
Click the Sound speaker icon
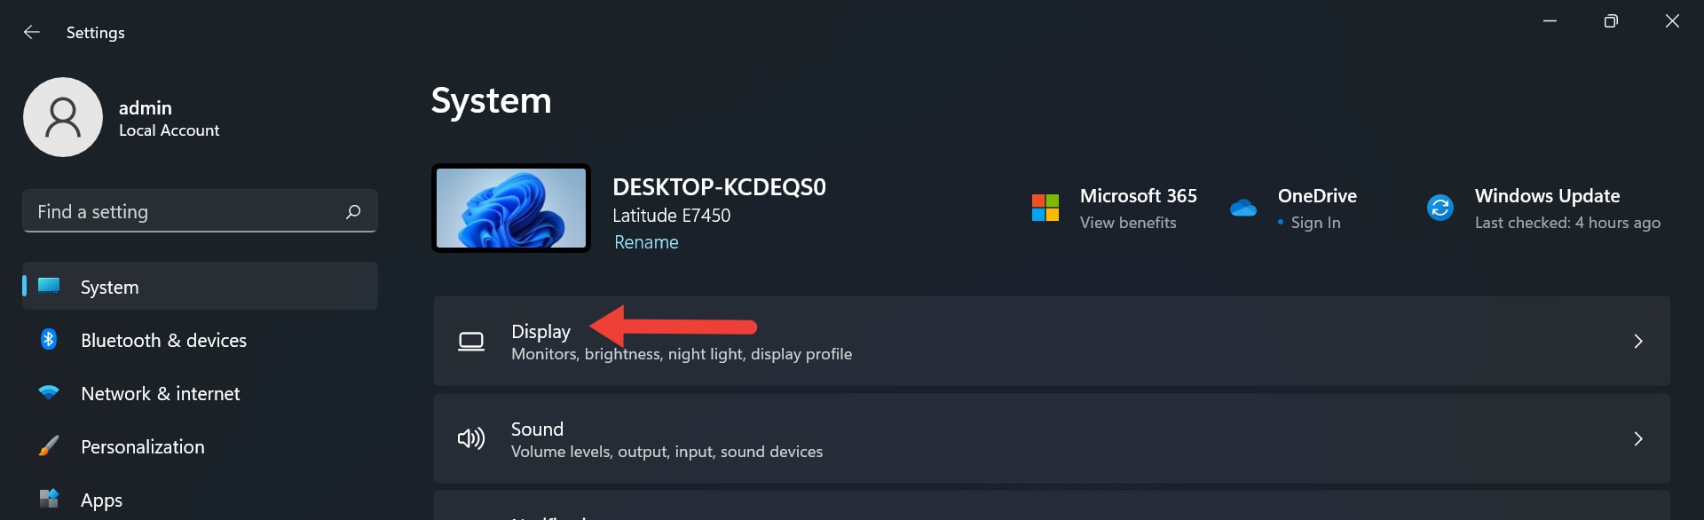[471, 438]
